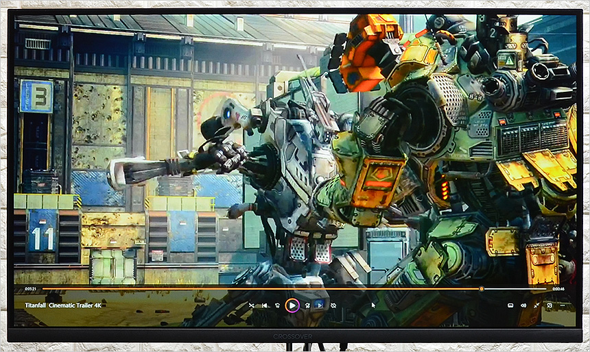Open the subtitles and captions menu

pos(510,305)
